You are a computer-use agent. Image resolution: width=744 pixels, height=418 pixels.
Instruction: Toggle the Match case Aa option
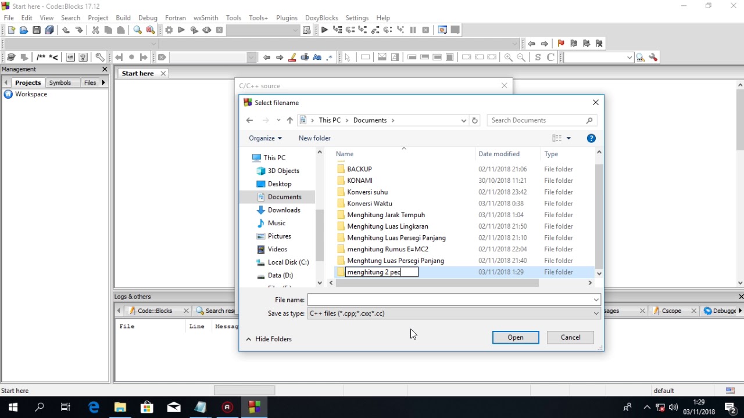tap(317, 57)
